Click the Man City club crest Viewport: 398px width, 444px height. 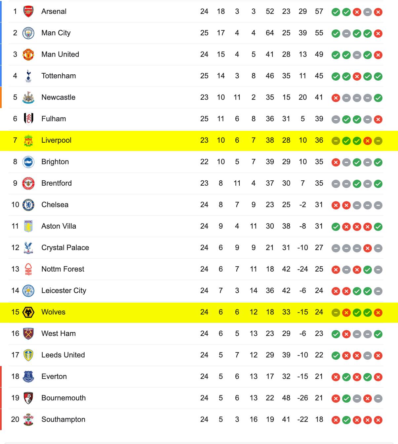tap(28, 33)
